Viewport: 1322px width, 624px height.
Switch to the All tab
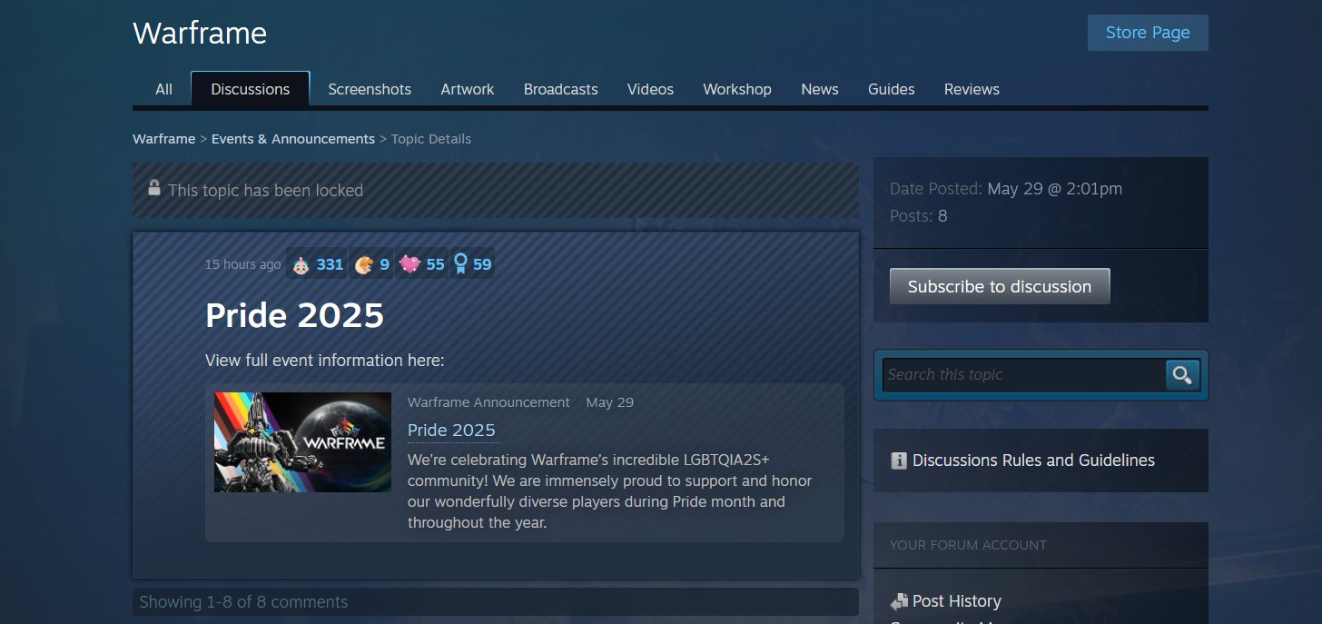click(x=163, y=89)
